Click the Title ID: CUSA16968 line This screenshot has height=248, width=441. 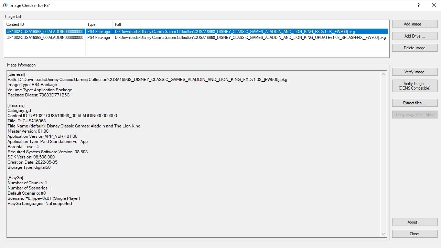click(26, 121)
